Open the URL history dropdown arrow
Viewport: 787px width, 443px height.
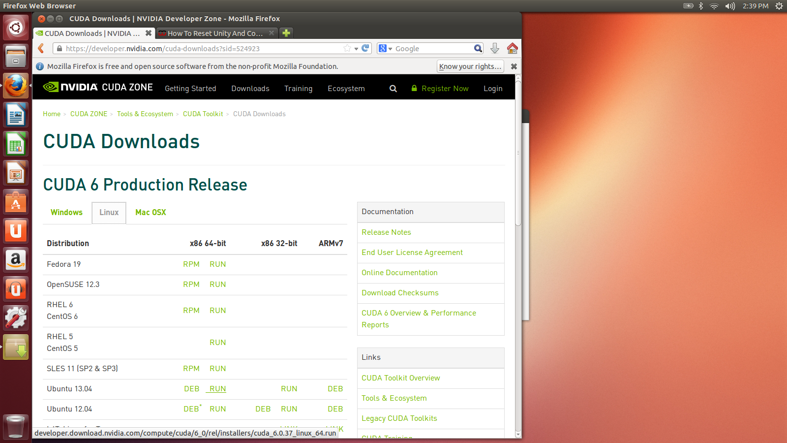(x=356, y=49)
